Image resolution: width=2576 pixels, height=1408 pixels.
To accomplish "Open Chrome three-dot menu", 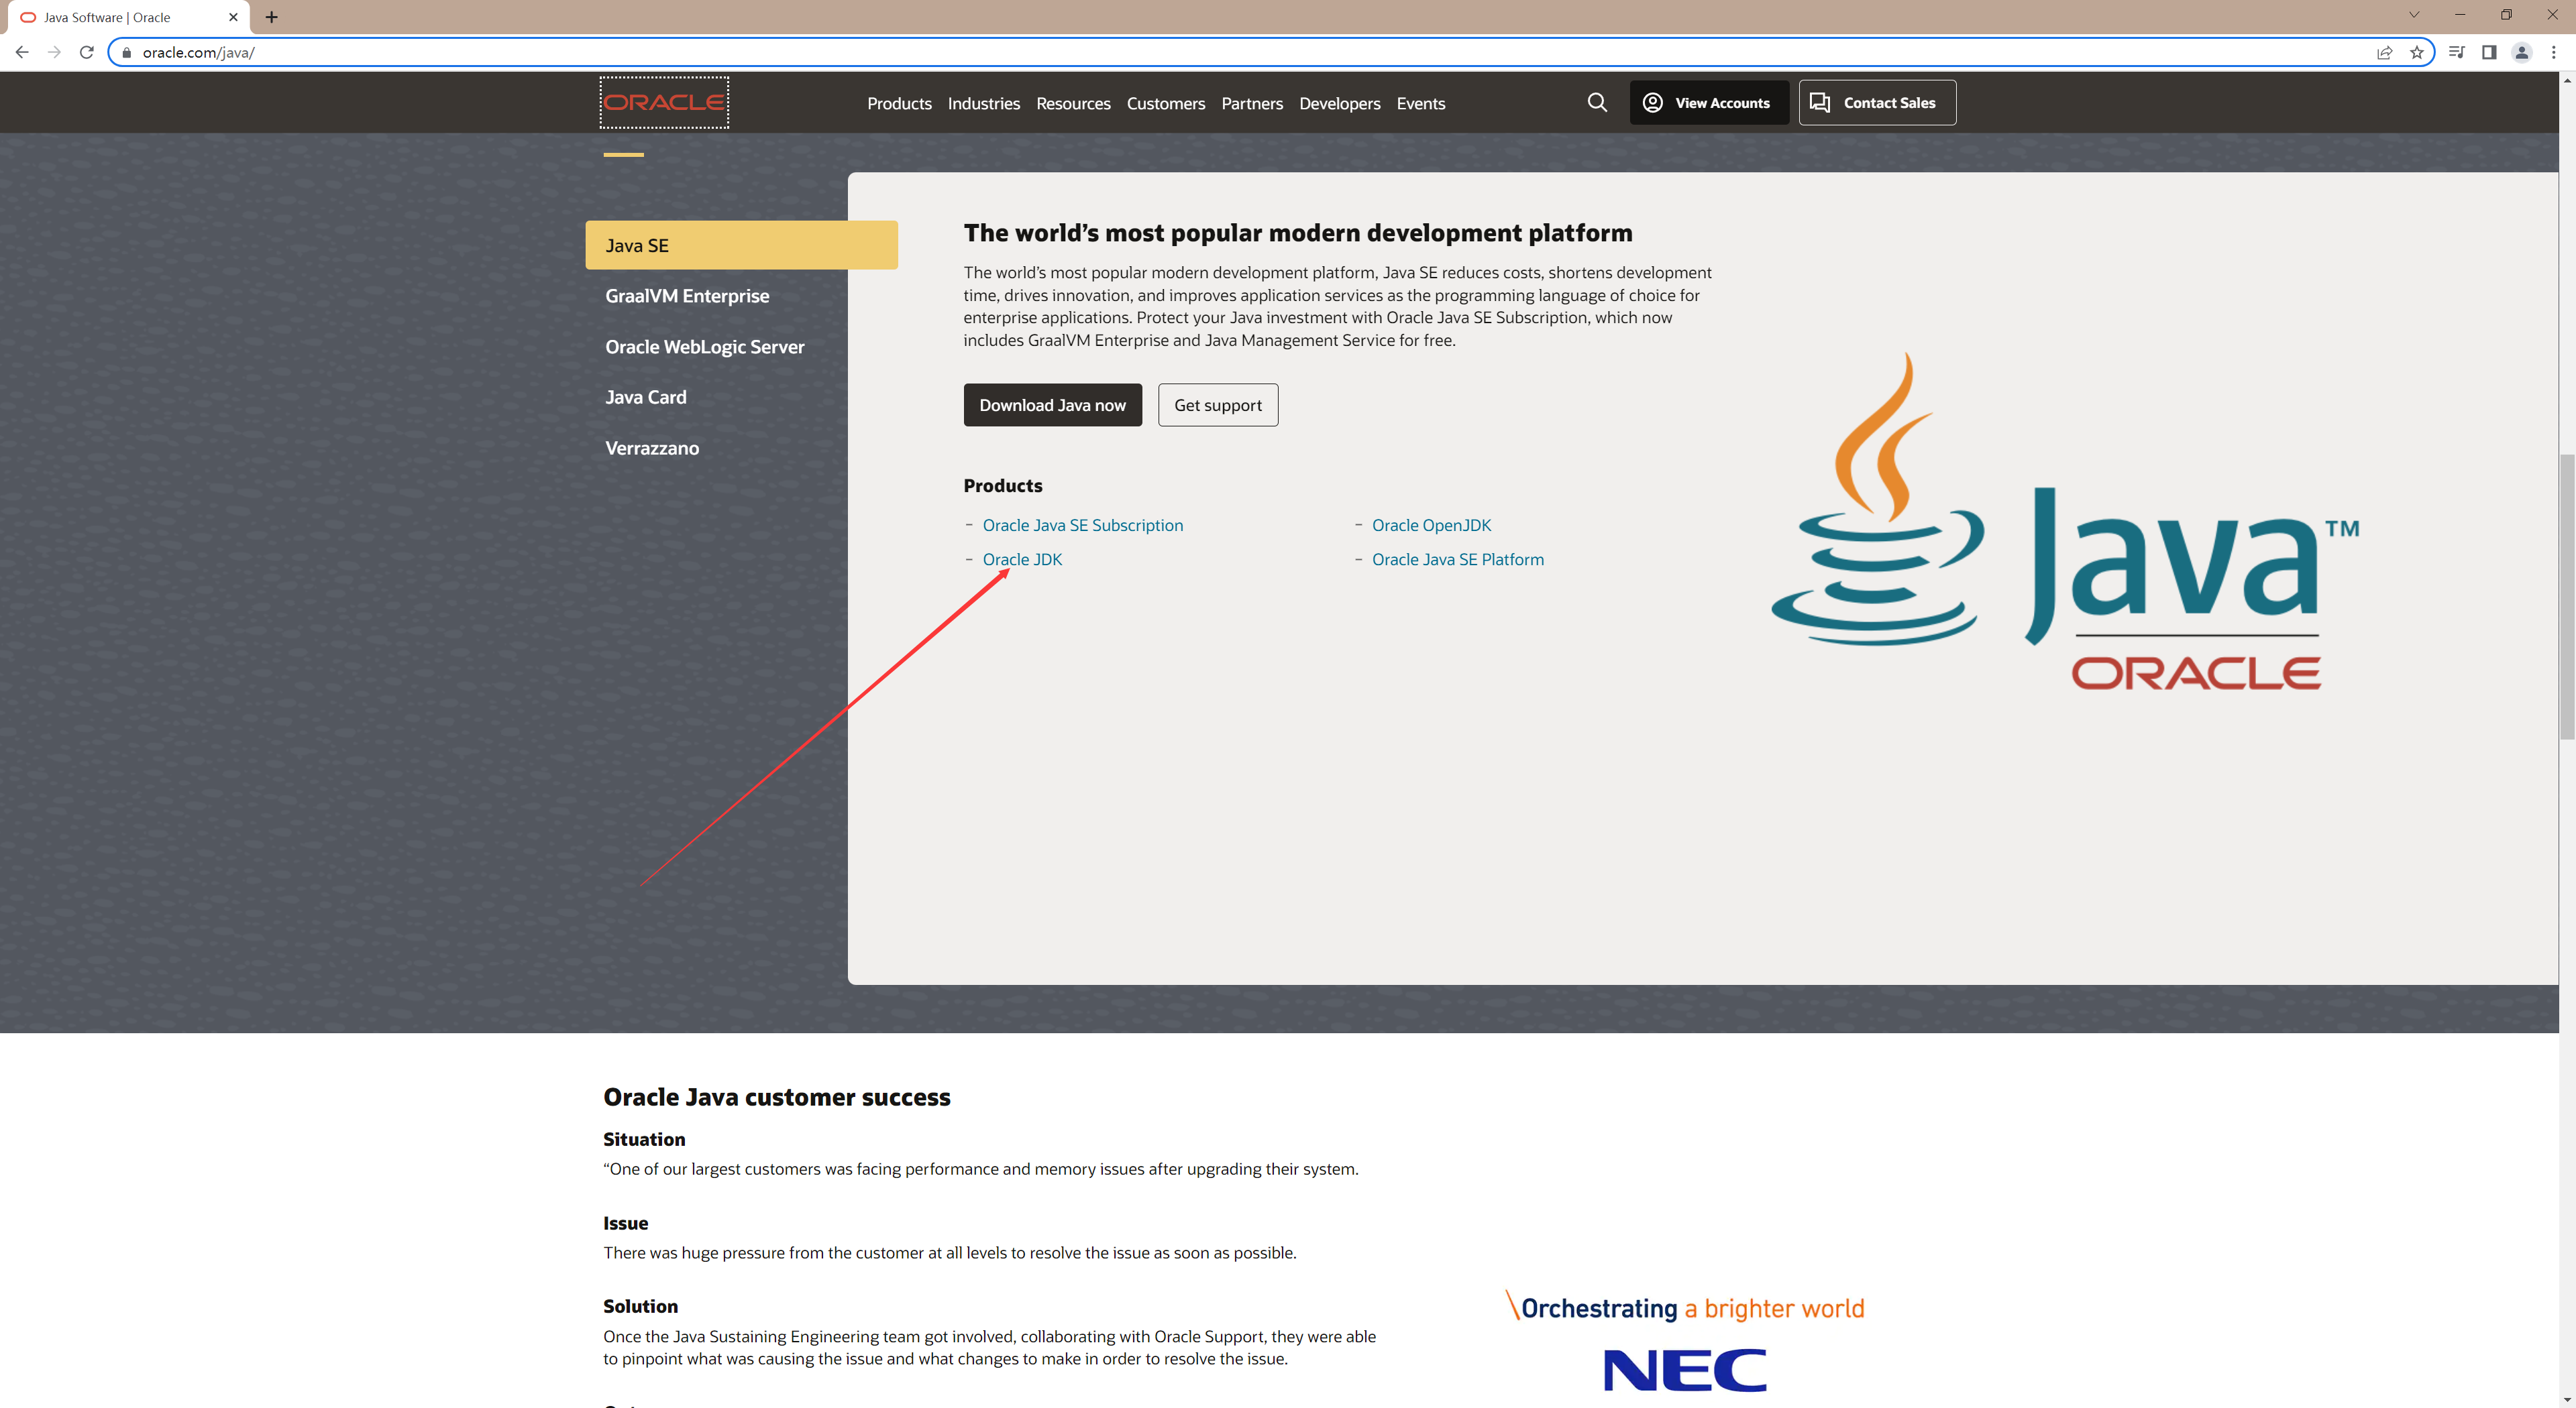I will (x=2554, y=52).
